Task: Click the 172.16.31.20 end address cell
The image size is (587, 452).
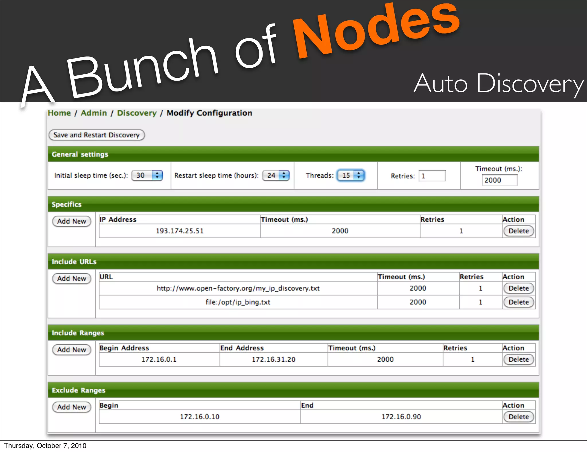Action: [x=273, y=359]
